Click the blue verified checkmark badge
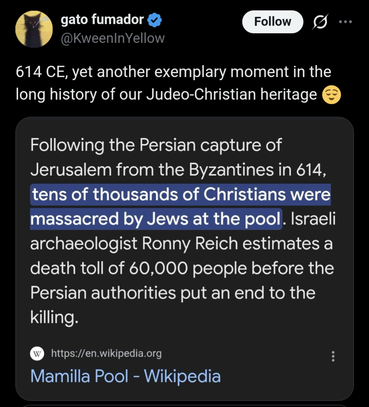Image resolution: width=369 pixels, height=407 pixels. [x=155, y=20]
